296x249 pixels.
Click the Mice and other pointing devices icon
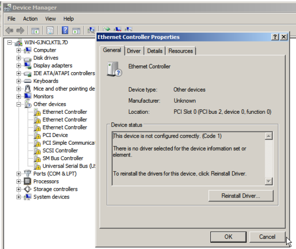(27, 89)
